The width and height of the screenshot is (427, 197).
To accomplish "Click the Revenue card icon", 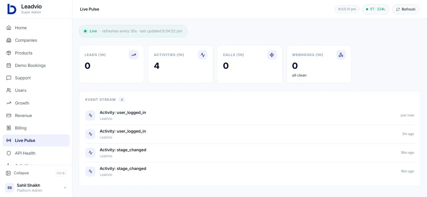I will (x=9, y=115).
